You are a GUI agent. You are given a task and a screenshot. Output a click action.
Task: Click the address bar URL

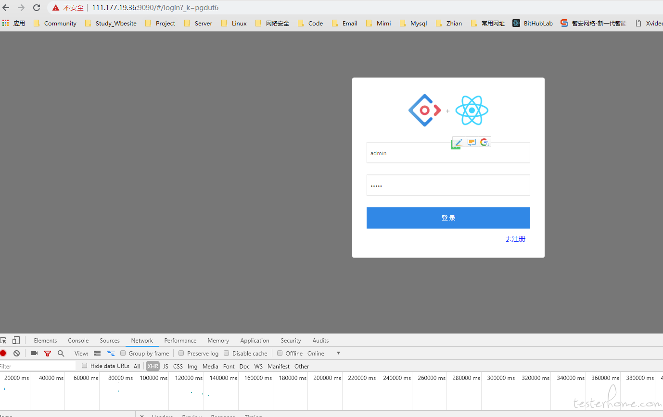point(155,8)
